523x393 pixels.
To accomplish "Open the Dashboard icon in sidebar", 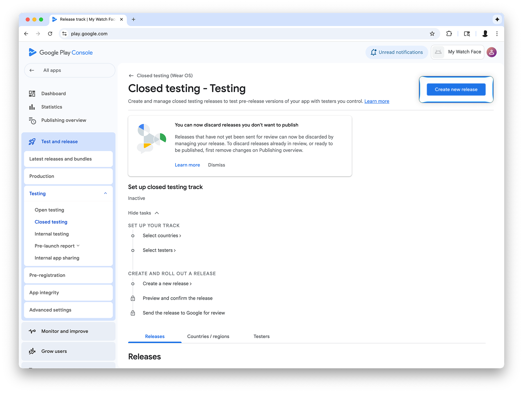I will click(x=32, y=94).
